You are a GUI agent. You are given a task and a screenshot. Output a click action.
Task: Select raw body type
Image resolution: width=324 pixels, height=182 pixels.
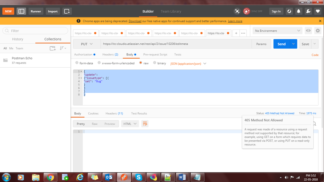tap(140, 63)
